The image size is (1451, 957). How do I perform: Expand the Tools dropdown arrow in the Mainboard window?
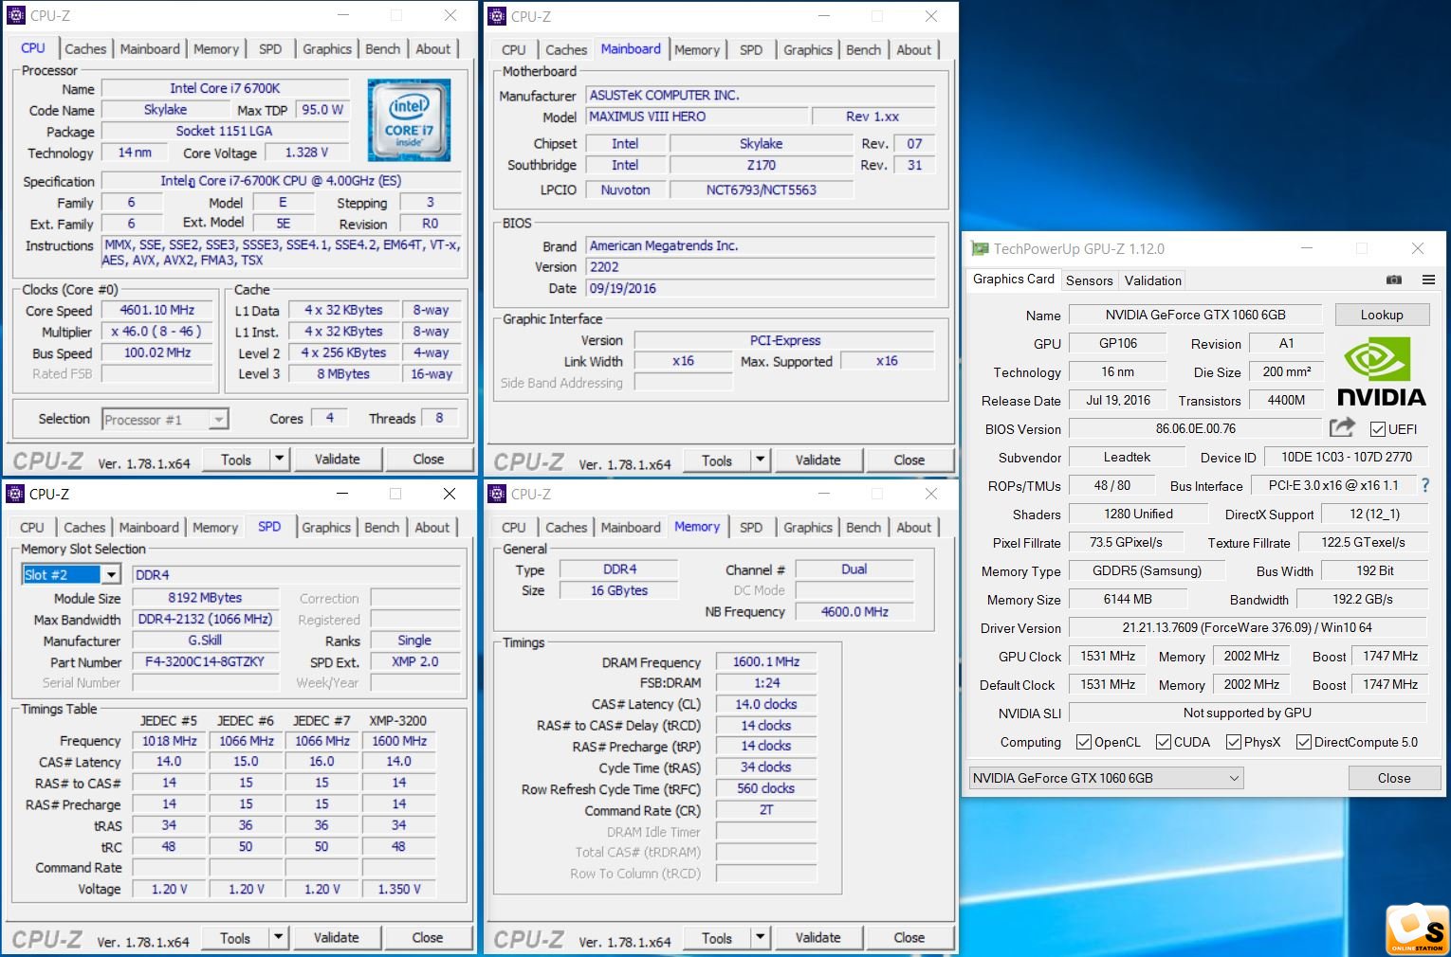click(760, 460)
